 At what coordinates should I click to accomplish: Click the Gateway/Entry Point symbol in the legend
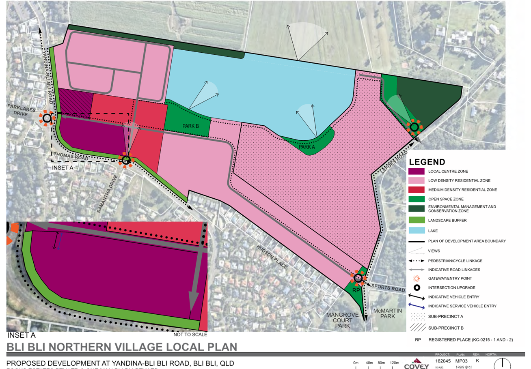pos(416,279)
